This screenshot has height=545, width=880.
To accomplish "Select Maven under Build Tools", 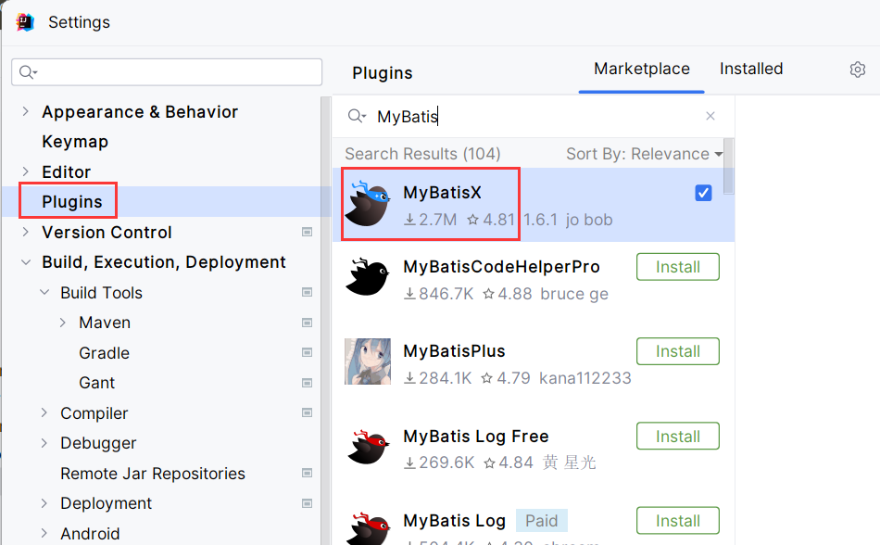I will point(104,322).
